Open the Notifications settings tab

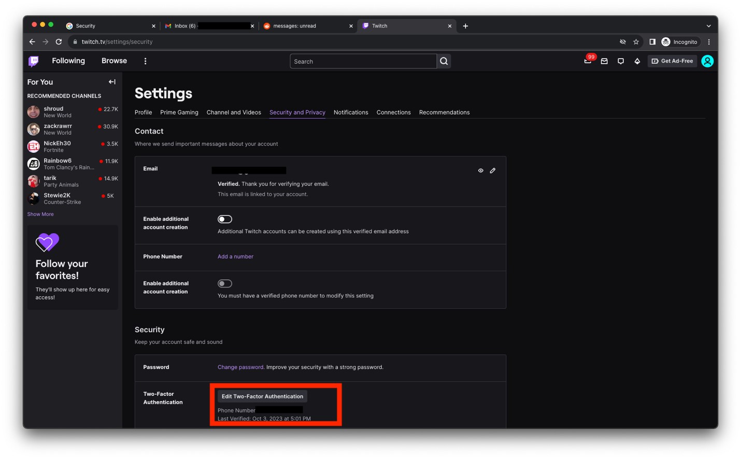(351, 112)
